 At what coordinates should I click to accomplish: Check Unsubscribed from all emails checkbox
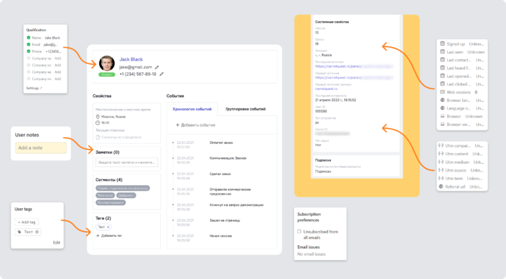299,232
